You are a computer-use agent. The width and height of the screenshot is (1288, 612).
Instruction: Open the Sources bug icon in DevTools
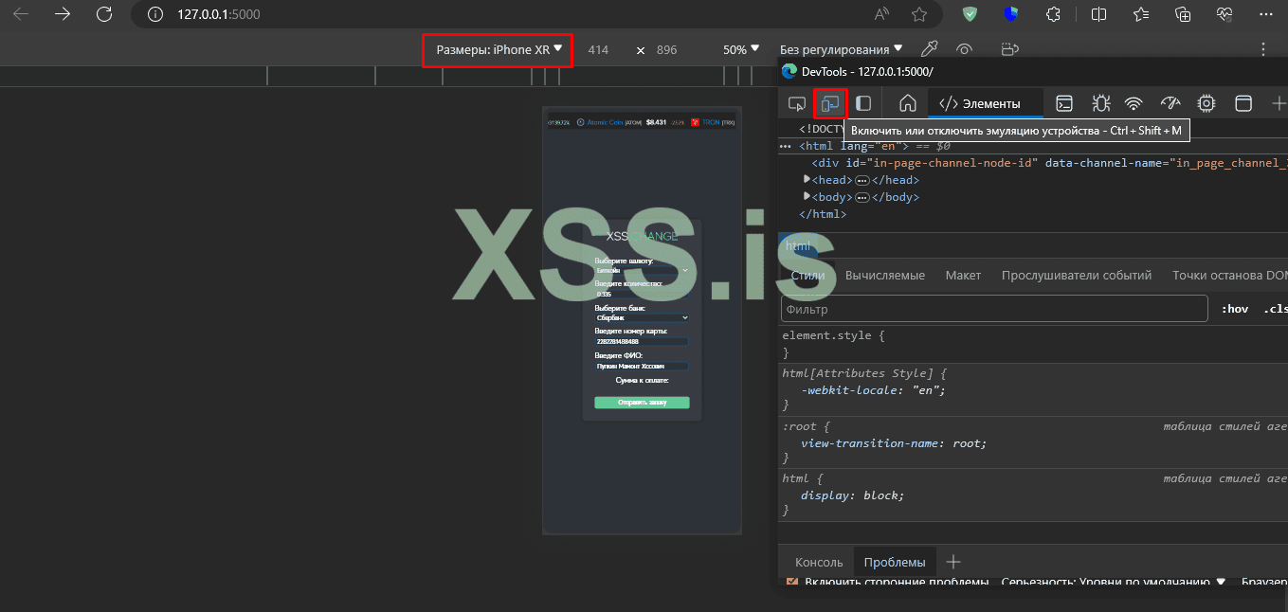pos(1100,103)
